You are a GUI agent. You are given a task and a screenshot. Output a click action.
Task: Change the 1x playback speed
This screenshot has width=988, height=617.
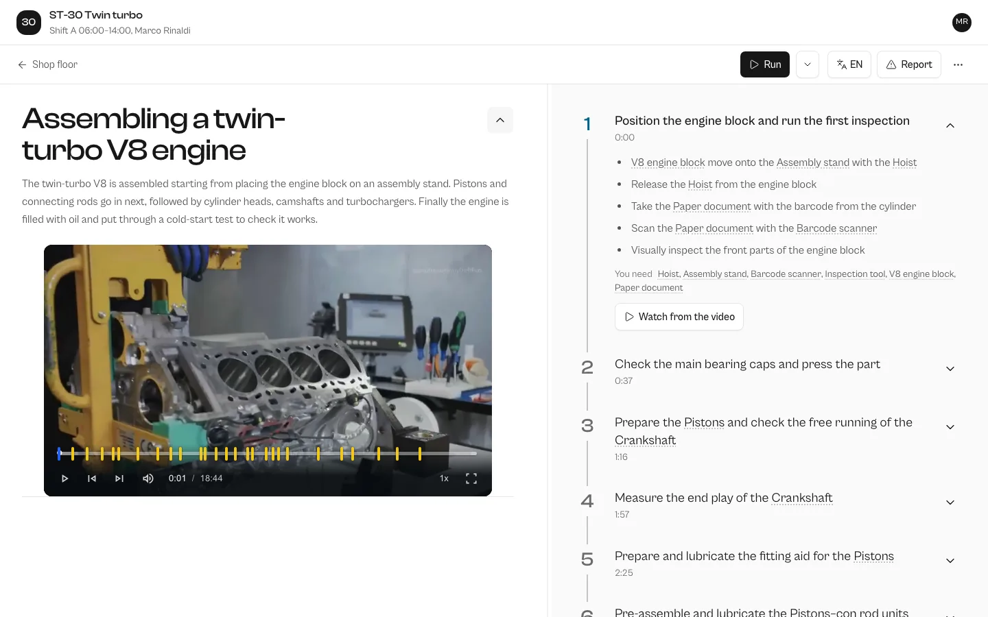point(444,479)
